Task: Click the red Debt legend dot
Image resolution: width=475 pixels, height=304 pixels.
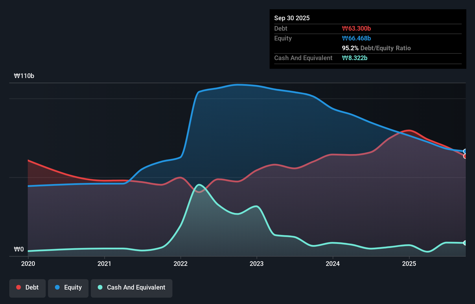Action: click(18, 287)
